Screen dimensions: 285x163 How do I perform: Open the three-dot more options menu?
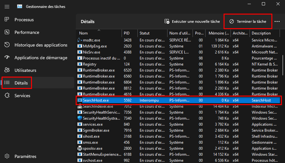277,22
